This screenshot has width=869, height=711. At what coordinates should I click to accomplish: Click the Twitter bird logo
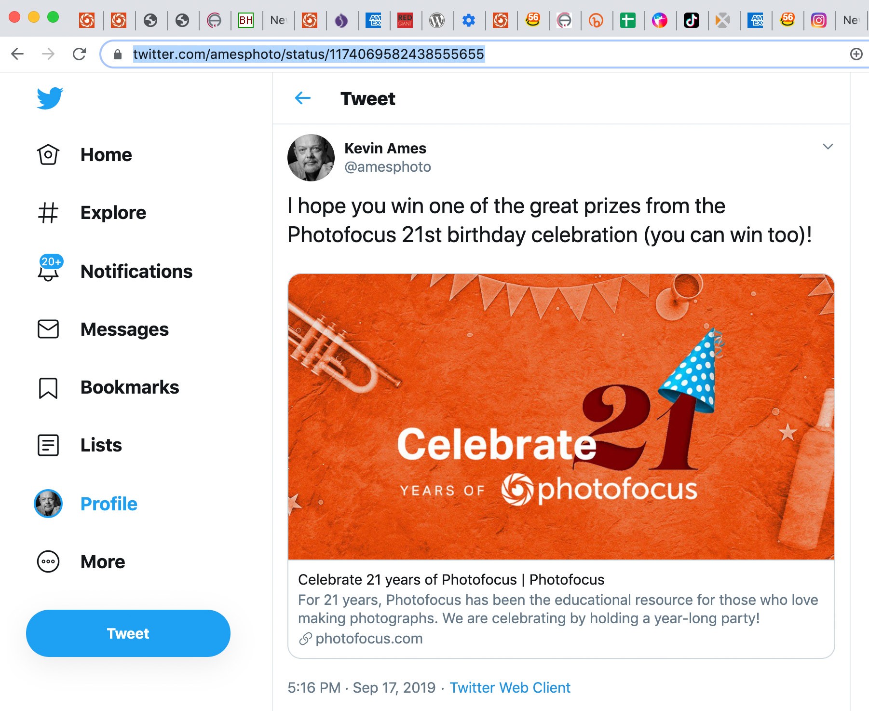point(50,98)
